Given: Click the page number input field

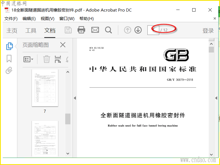Looking at the screenshot, I should point(153,30).
